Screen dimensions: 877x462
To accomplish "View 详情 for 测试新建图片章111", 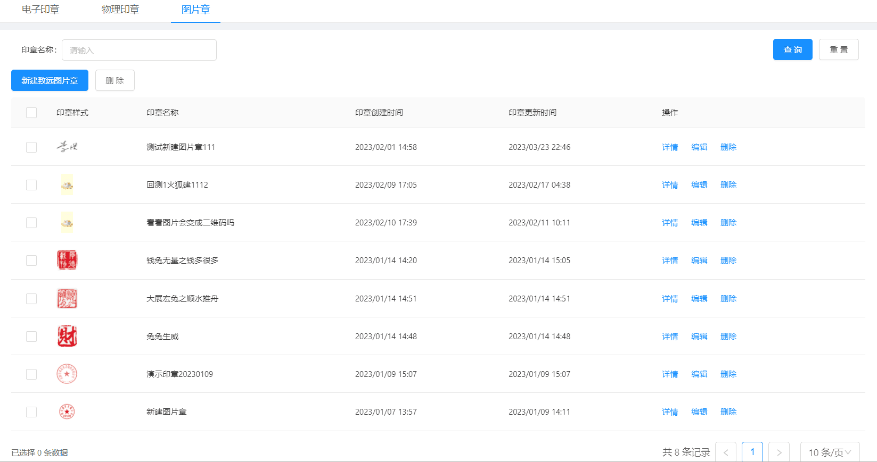I will pyautogui.click(x=670, y=147).
